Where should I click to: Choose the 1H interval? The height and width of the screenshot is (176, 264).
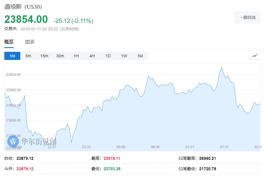(76, 56)
